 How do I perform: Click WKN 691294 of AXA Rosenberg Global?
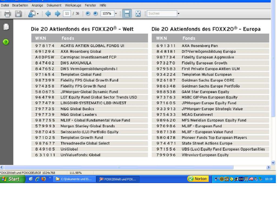pyautogui.click(x=45, y=51)
